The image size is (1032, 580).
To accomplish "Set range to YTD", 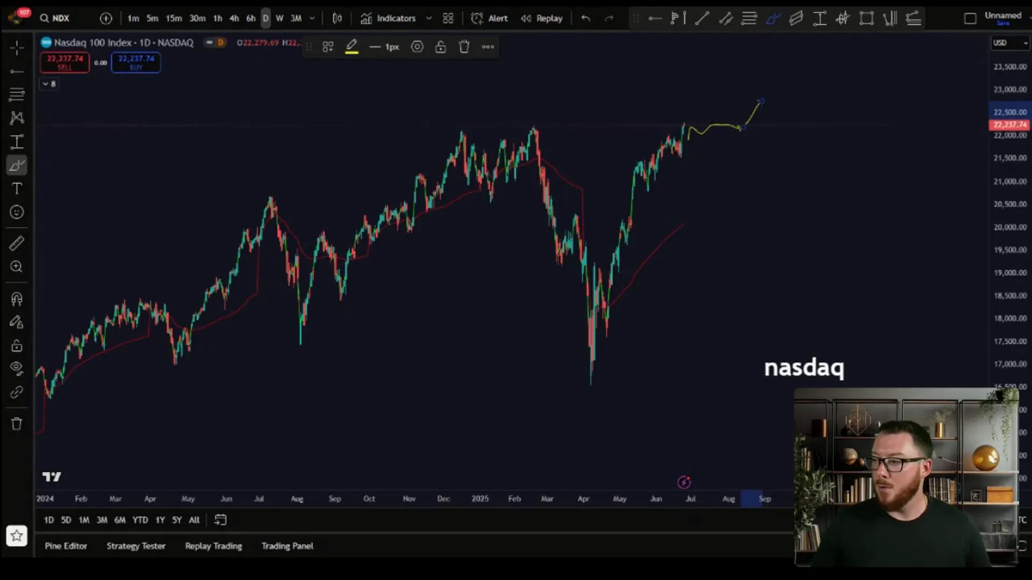I will [140, 520].
